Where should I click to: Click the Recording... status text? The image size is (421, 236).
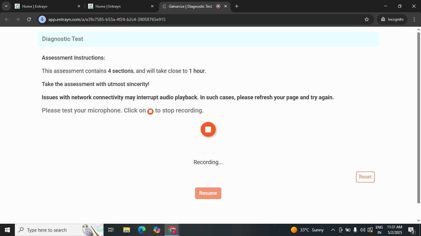click(208, 162)
